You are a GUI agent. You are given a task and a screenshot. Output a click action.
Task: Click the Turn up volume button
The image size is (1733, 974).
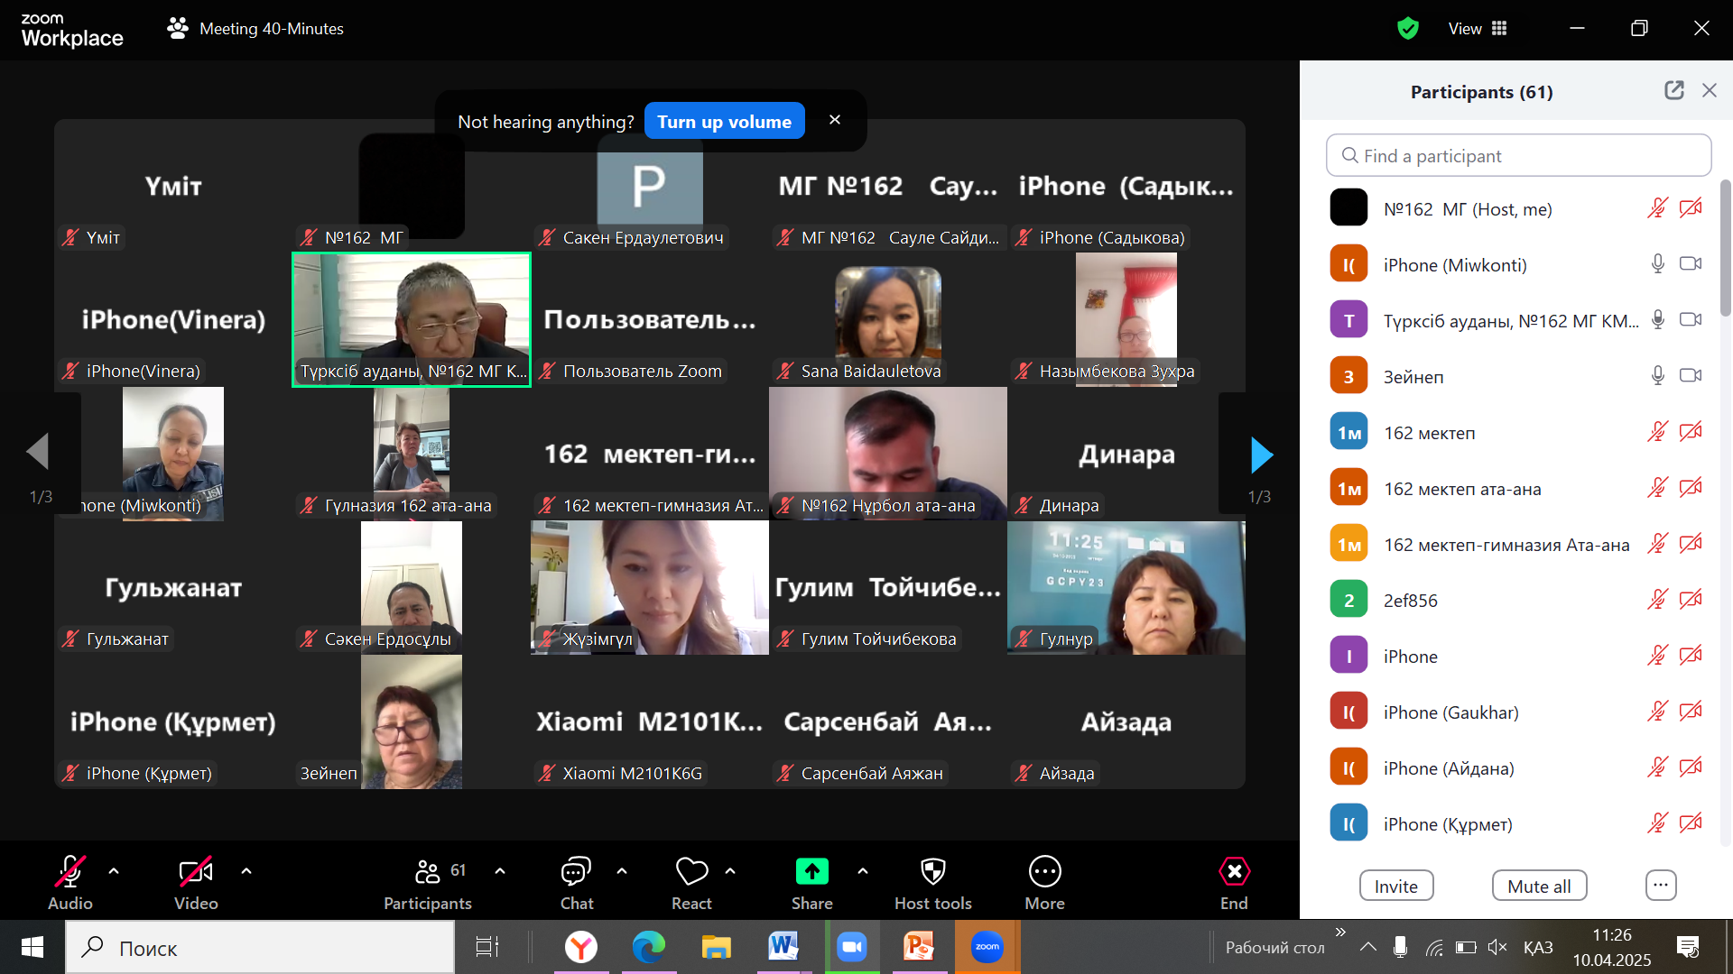724,122
